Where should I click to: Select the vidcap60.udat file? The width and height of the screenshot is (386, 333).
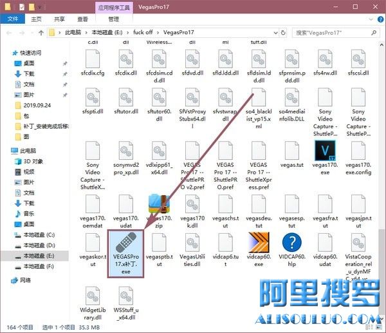[x=325, y=250]
